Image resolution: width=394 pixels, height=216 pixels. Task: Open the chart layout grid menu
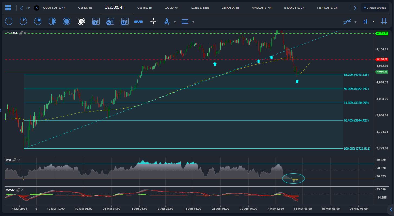pos(8,8)
